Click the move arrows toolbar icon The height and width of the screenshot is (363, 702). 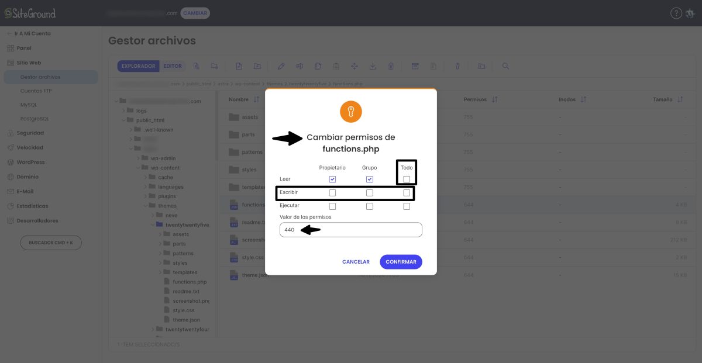355,66
